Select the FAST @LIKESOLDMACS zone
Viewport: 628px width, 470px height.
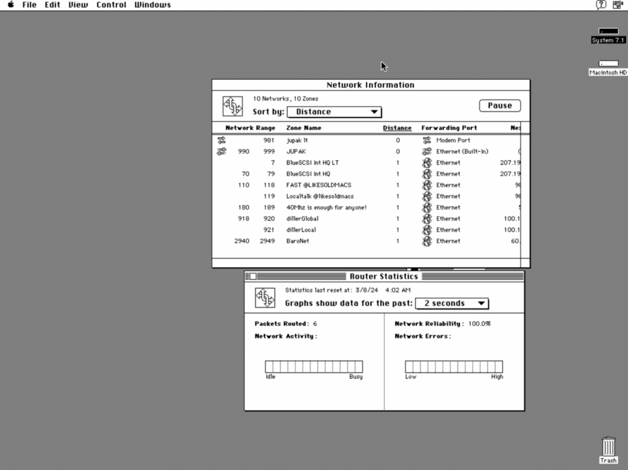tap(319, 185)
